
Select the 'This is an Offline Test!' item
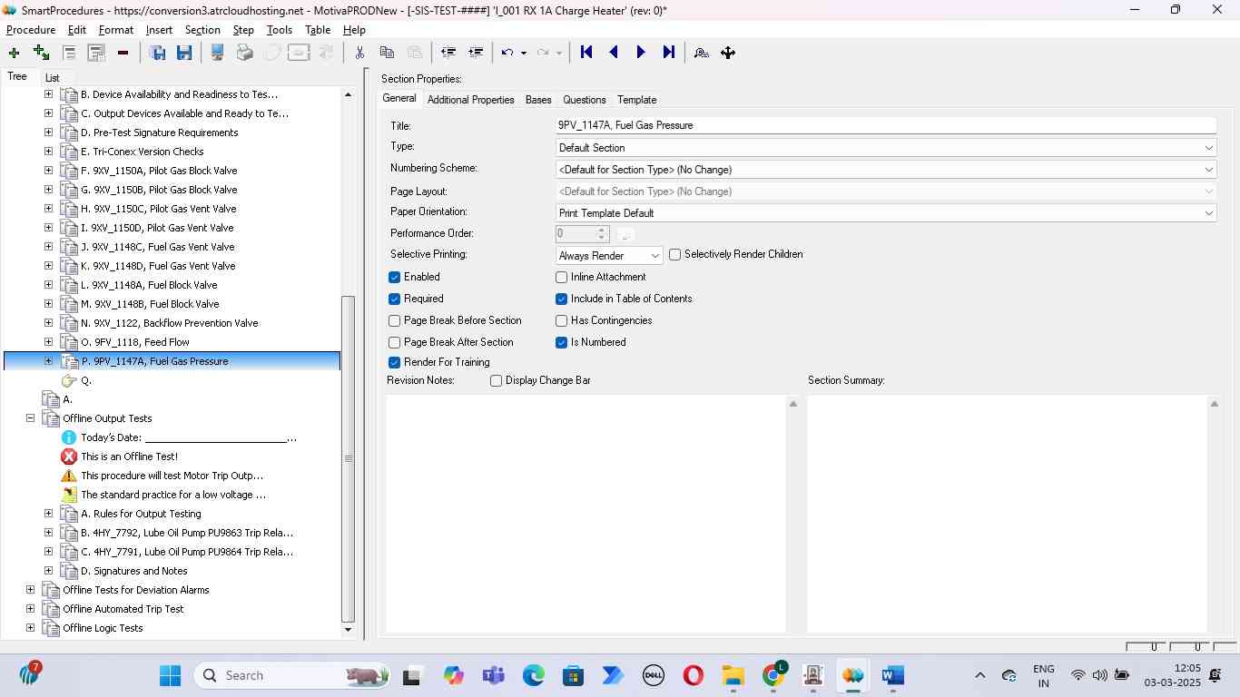(129, 456)
